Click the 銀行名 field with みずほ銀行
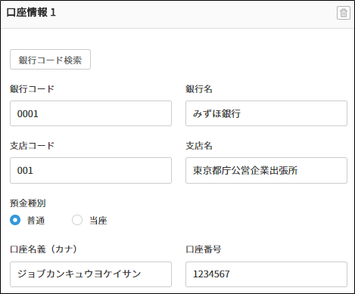Screen dimensions: 355x294 point(266,113)
